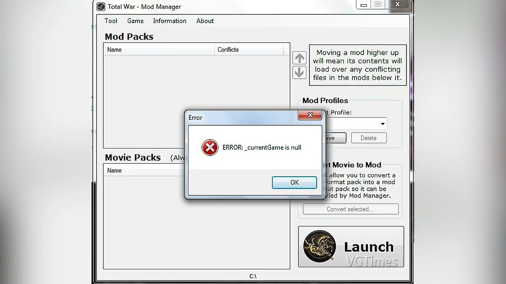Open the About menu
The height and width of the screenshot is (284, 506).
[x=205, y=21]
